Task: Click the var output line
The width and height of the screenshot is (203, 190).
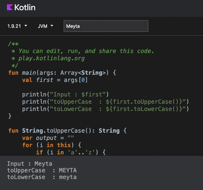Action: [x=48, y=138]
